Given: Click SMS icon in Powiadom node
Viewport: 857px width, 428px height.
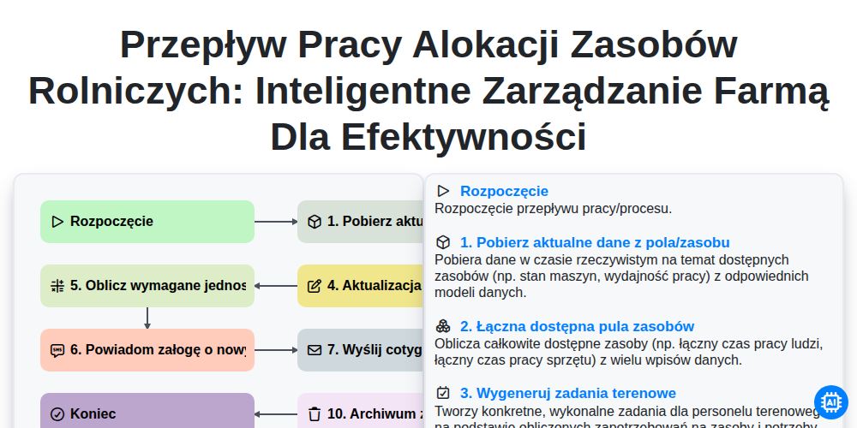Looking at the screenshot, I should 57,350.
